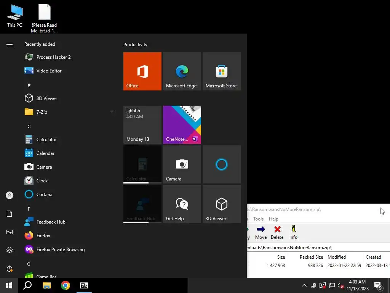Viewport: 390px width, 293px height.
Task: Open the Get Help tile
Action: click(182, 204)
